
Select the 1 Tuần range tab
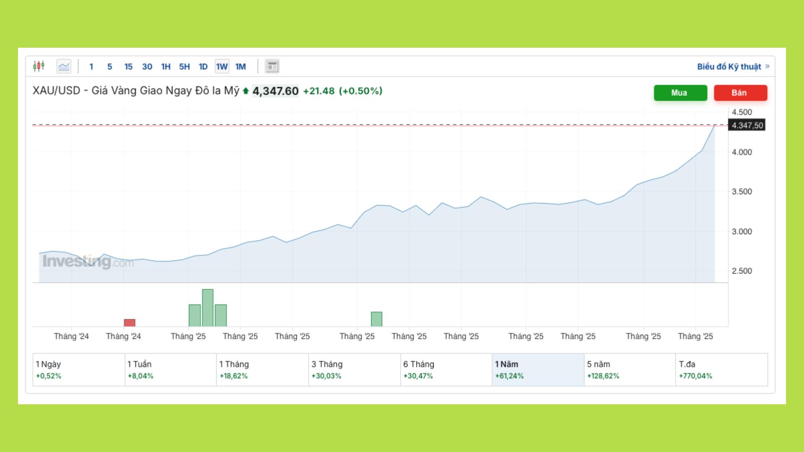click(x=170, y=370)
